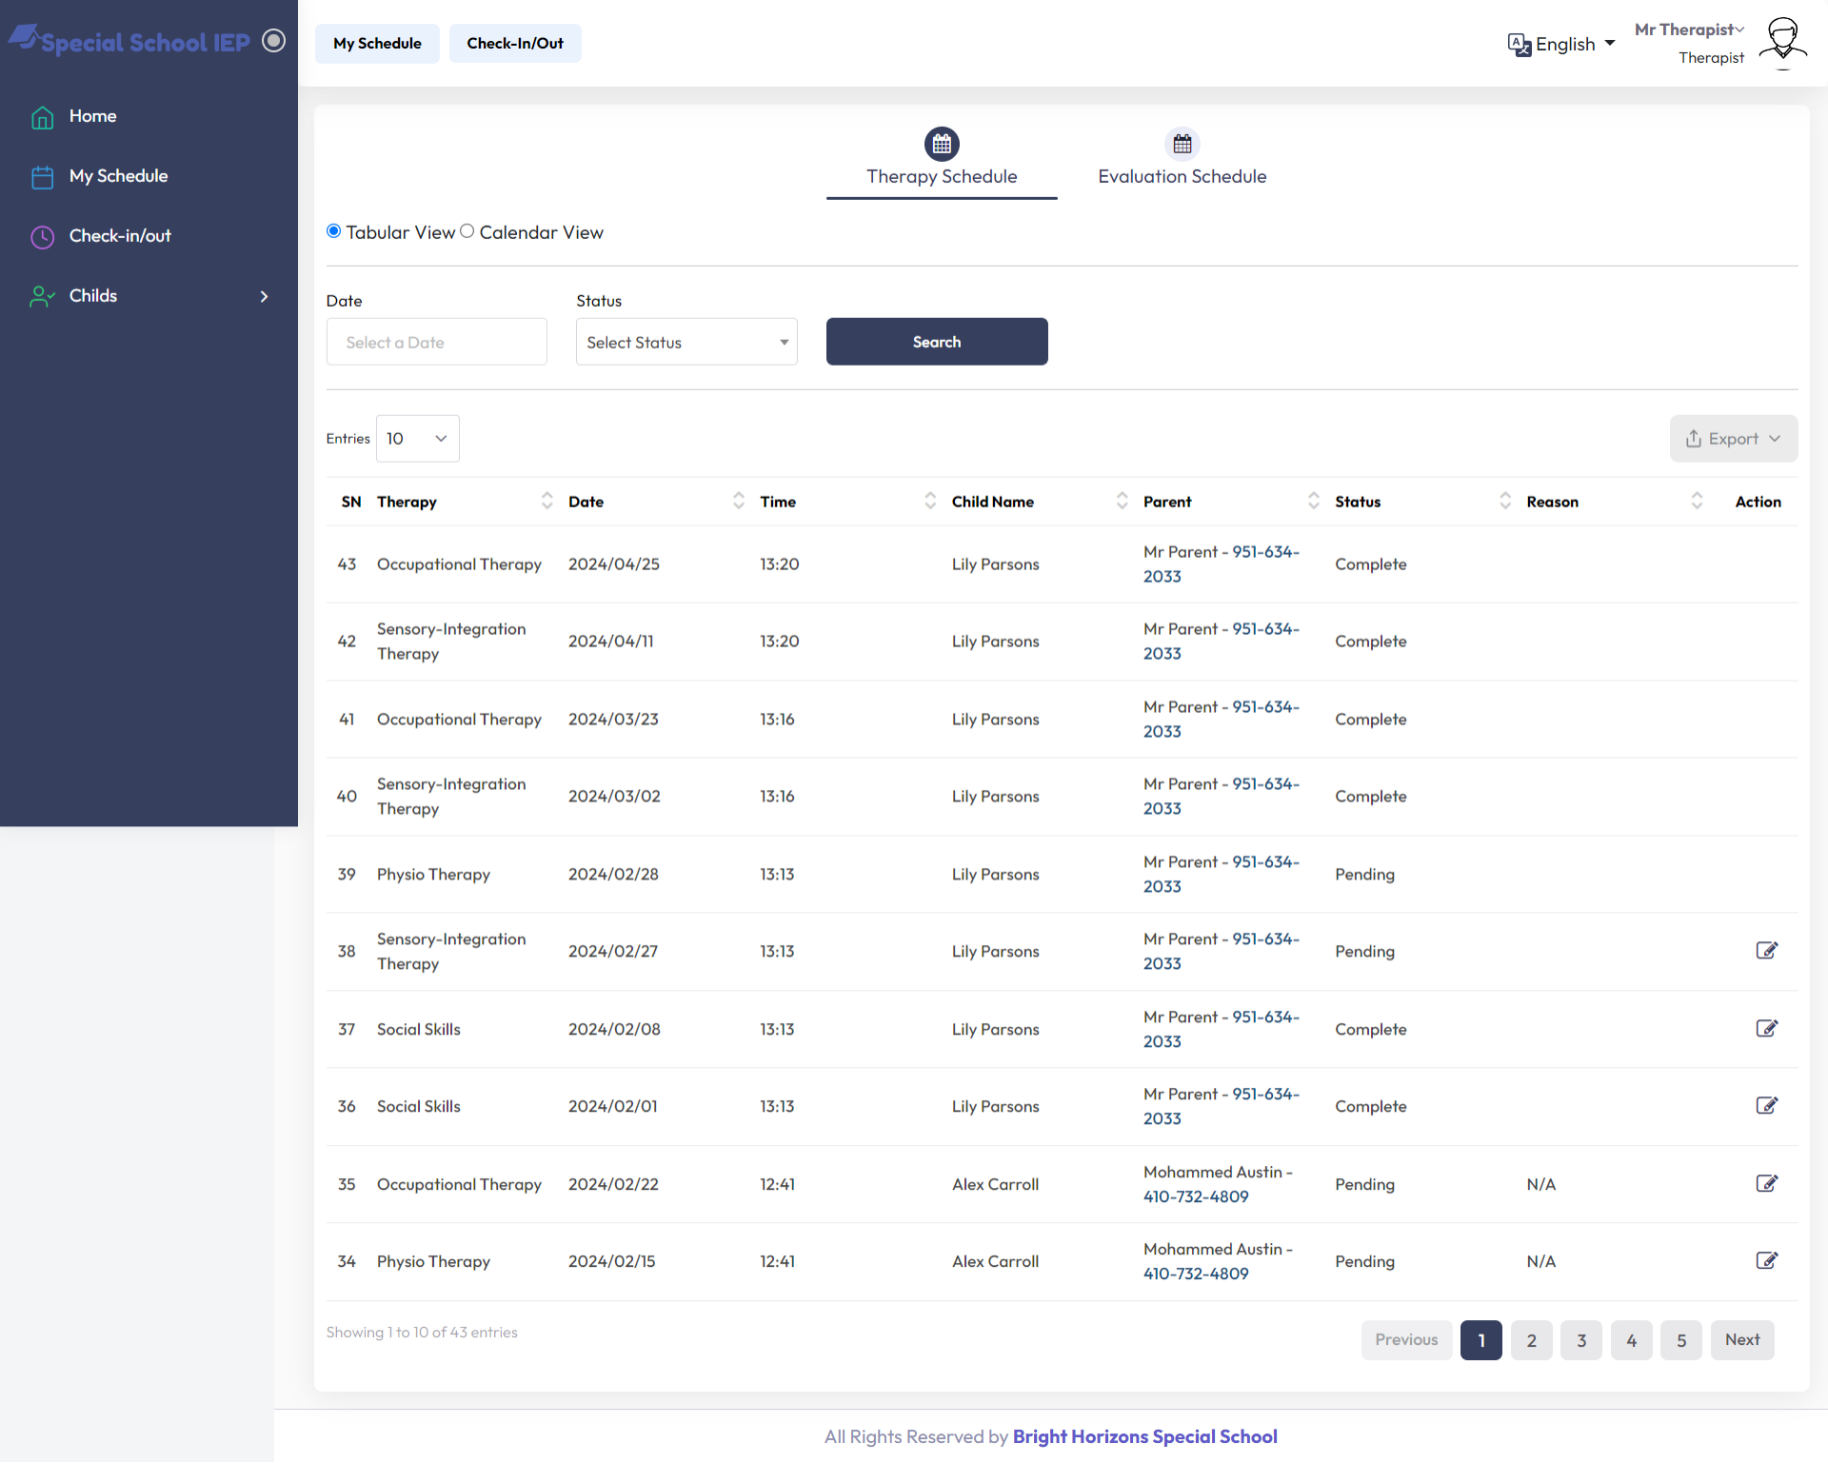Click the My Schedule calendar icon in the sidebar
1828x1463 pixels.
(42, 177)
